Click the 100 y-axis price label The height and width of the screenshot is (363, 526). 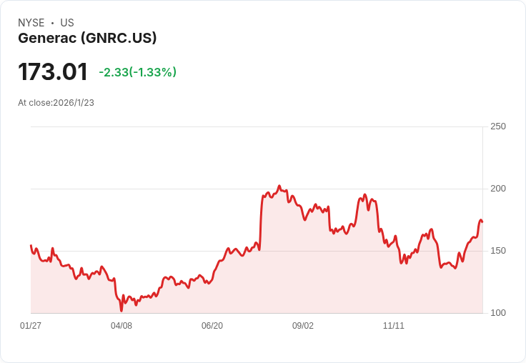[498, 313]
